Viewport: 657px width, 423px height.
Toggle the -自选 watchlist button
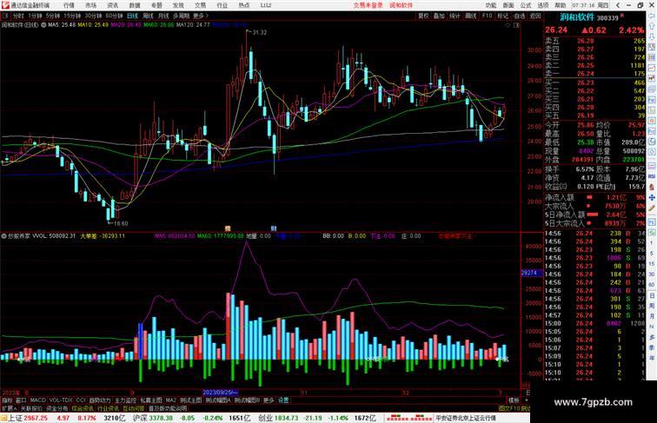(x=519, y=16)
